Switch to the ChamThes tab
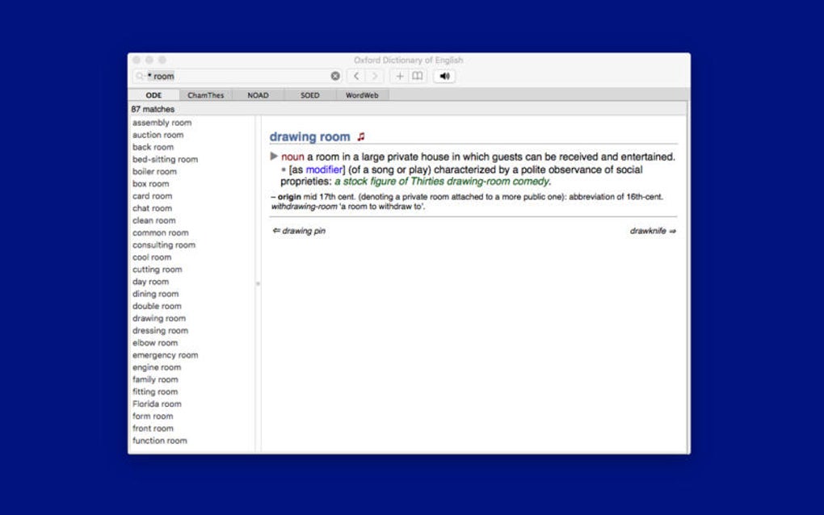 (205, 95)
